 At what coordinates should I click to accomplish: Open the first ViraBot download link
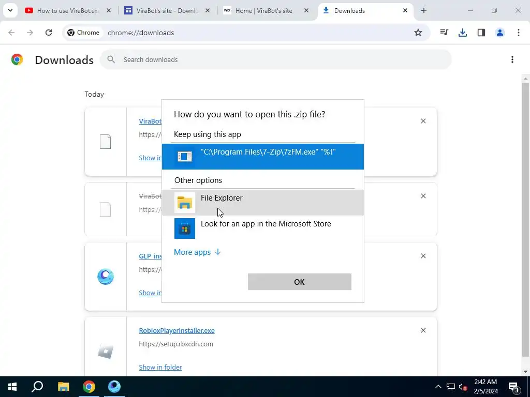150,121
